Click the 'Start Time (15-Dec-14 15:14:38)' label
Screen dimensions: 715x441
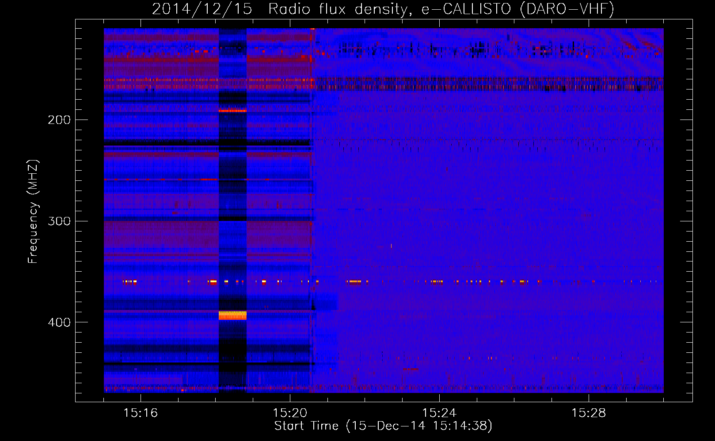coord(383,426)
